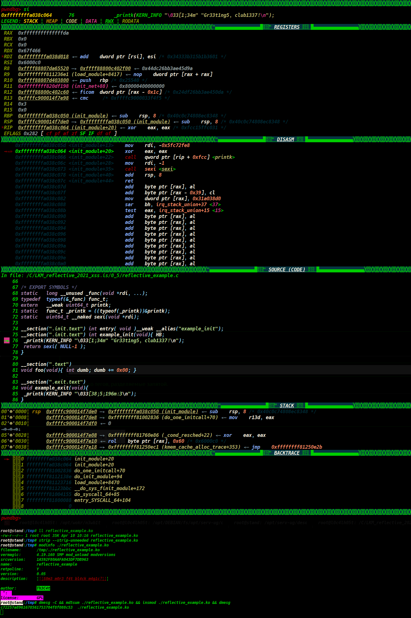Click the magenta-highlighted license GPL line

22,598
